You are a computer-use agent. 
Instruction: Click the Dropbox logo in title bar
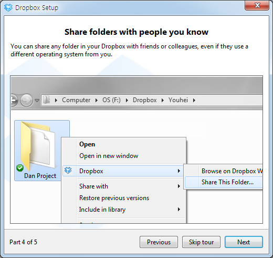(8, 7)
